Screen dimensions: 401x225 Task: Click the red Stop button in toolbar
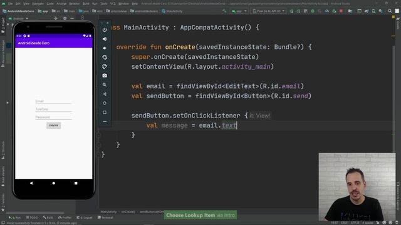(x=341, y=11)
